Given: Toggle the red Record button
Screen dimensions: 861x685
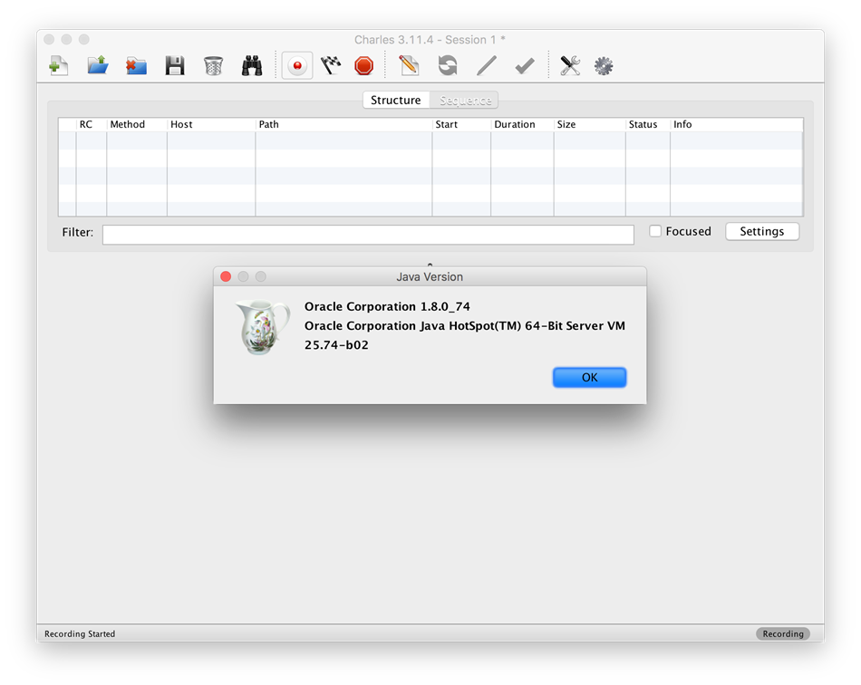Looking at the screenshot, I should click(x=297, y=66).
